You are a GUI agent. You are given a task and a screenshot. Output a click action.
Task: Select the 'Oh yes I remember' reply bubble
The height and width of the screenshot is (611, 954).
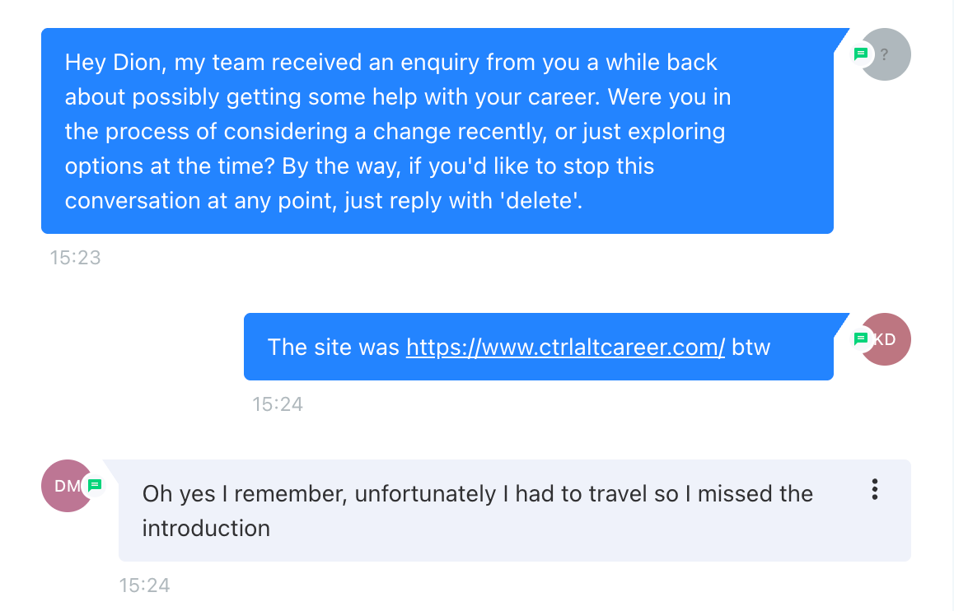[514, 511]
